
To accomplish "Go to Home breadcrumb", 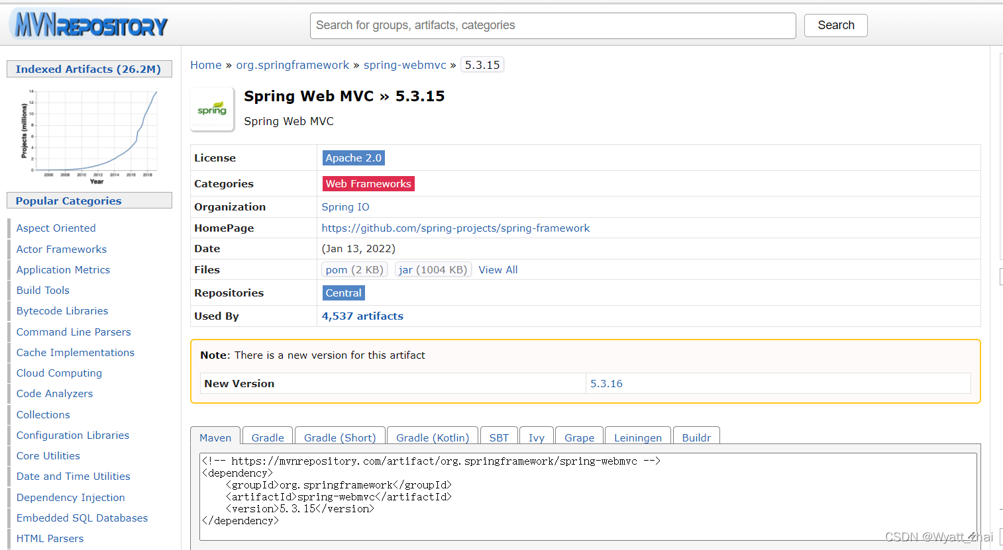I will pos(206,65).
